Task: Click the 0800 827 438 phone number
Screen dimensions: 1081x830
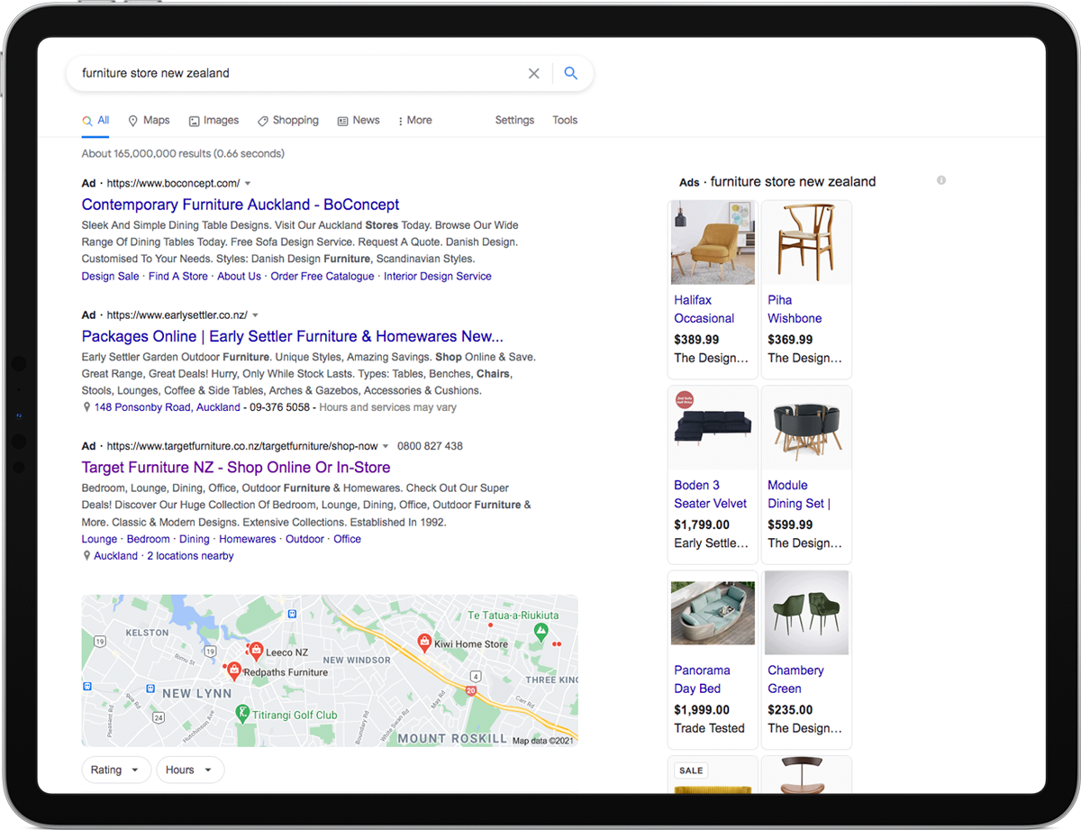Action: [x=430, y=446]
